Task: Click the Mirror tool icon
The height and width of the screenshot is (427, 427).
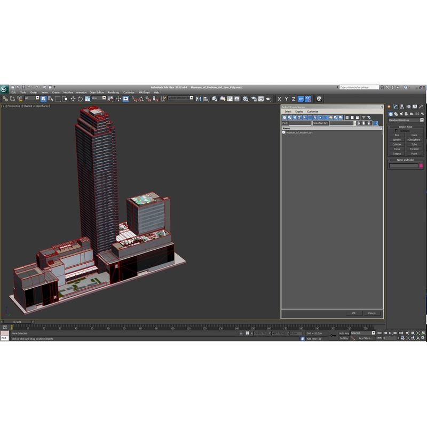Action: (x=200, y=98)
